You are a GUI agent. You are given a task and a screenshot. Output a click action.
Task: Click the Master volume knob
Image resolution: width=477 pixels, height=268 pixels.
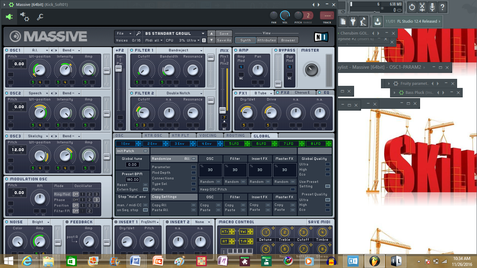click(x=311, y=69)
